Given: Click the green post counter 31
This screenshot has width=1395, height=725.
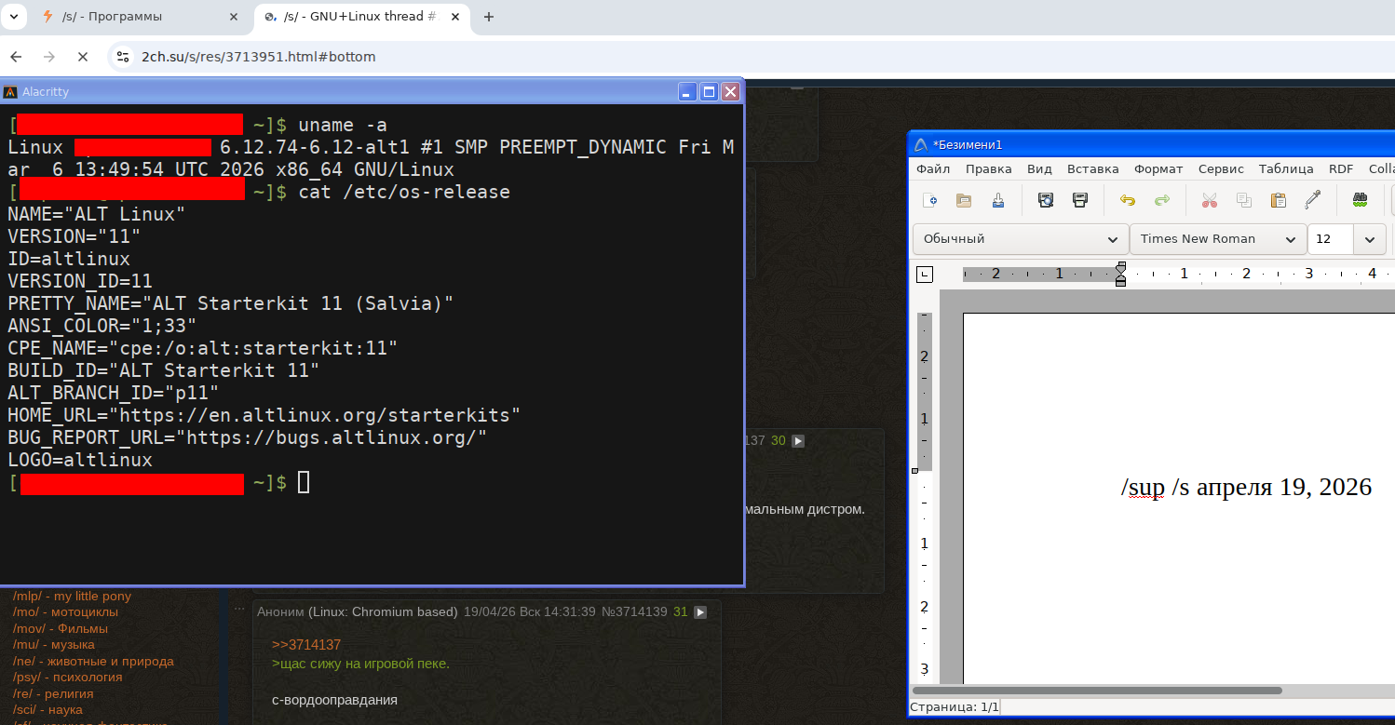Looking at the screenshot, I should coord(680,611).
